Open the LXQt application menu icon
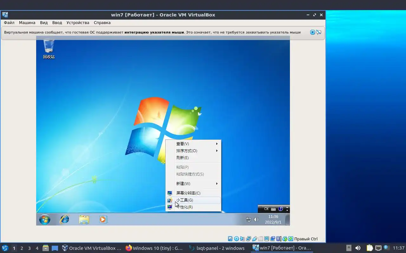The image size is (406, 253). pyautogui.click(x=5, y=248)
